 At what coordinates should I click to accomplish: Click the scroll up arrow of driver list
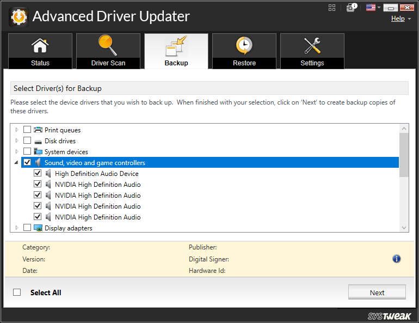[404, 129]
